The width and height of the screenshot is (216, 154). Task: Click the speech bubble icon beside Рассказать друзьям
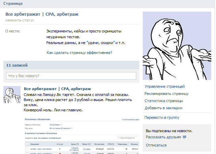[185, 137]
